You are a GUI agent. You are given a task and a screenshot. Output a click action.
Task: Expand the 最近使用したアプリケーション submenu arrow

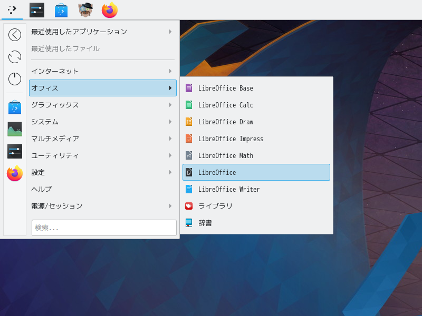[170, 32]
